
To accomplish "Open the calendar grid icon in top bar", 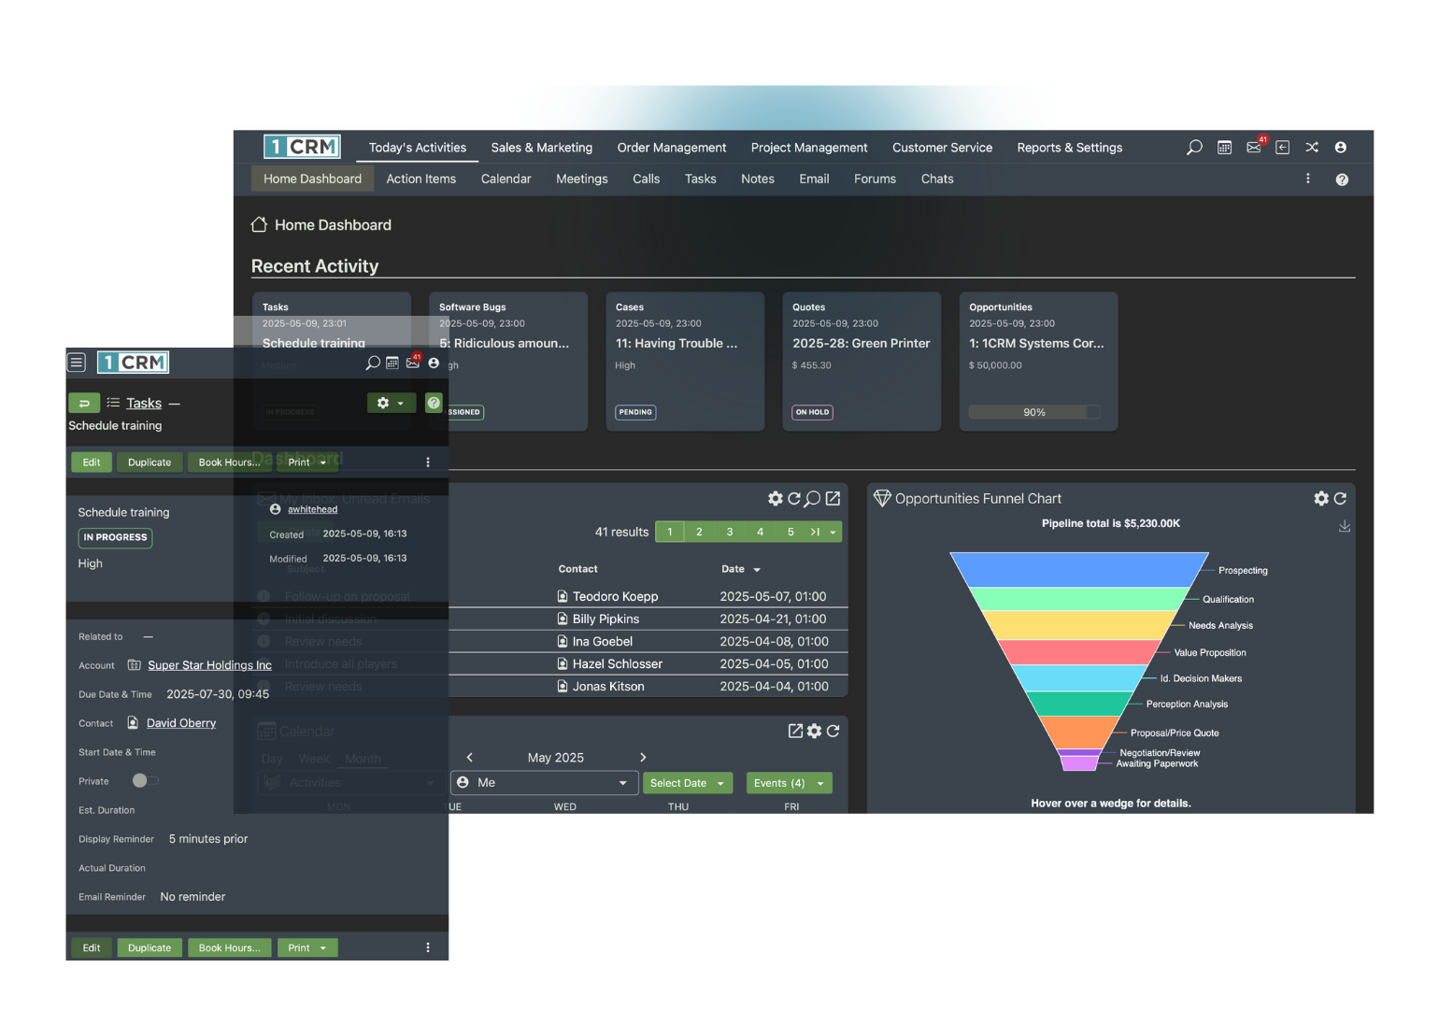I will point(1223,147).
